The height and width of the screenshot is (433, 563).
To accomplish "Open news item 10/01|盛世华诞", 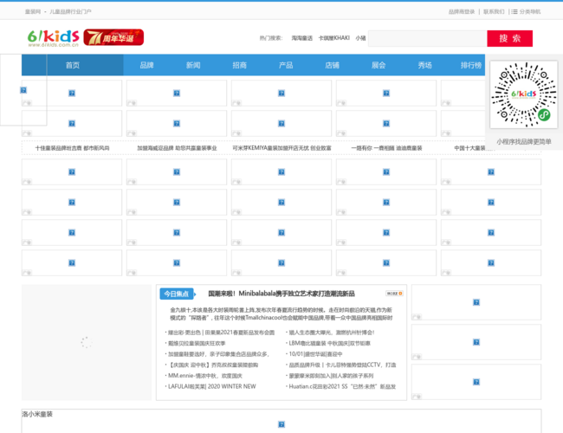I will [315, 354].
